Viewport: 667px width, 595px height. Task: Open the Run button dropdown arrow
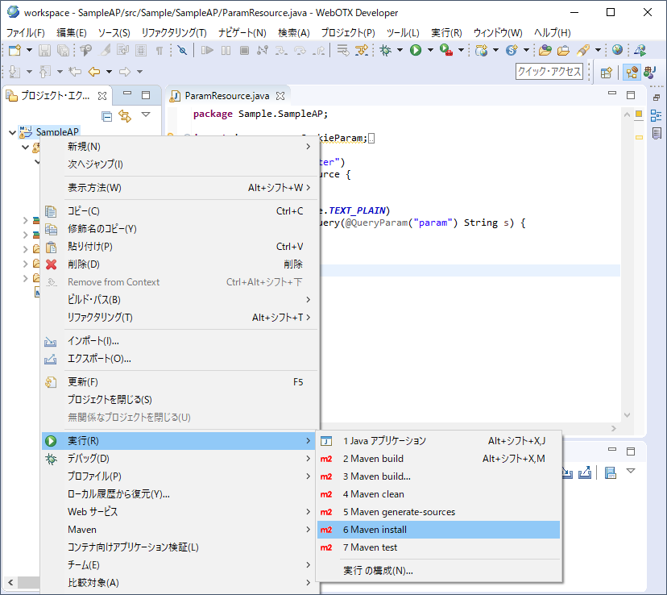430,50
